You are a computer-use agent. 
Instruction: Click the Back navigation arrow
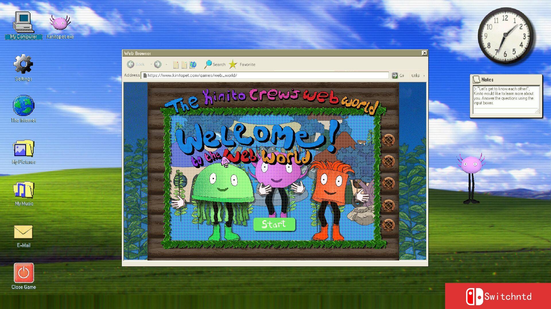pyautogui.click(x=131, y=64)
